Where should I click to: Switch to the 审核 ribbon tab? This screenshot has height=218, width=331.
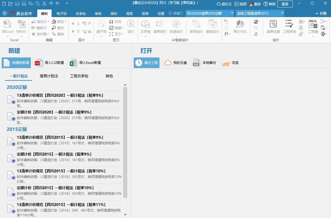(98, 13)
